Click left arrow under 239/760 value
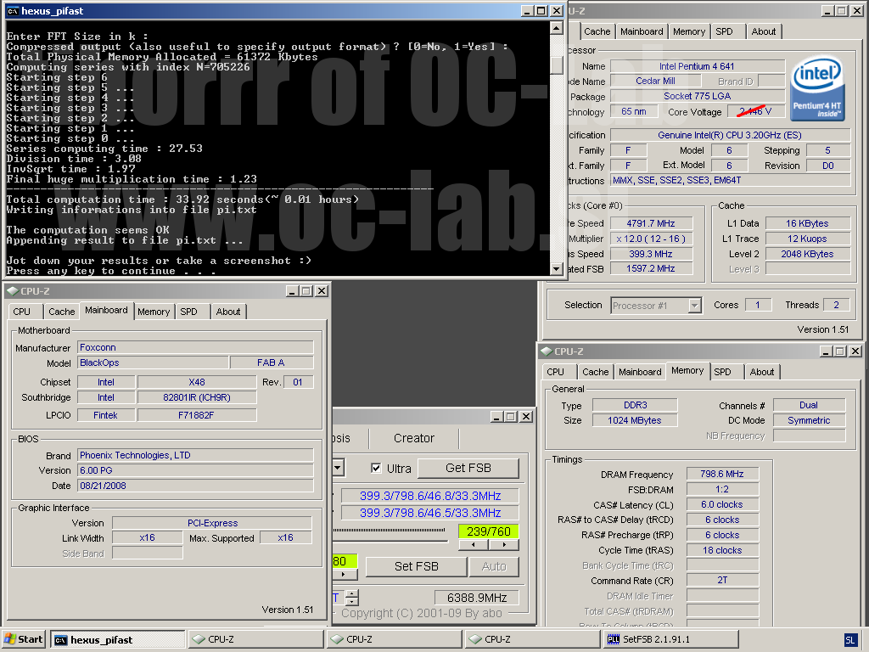The height and width of the screenshot is (652, 869). pos(474,545)
